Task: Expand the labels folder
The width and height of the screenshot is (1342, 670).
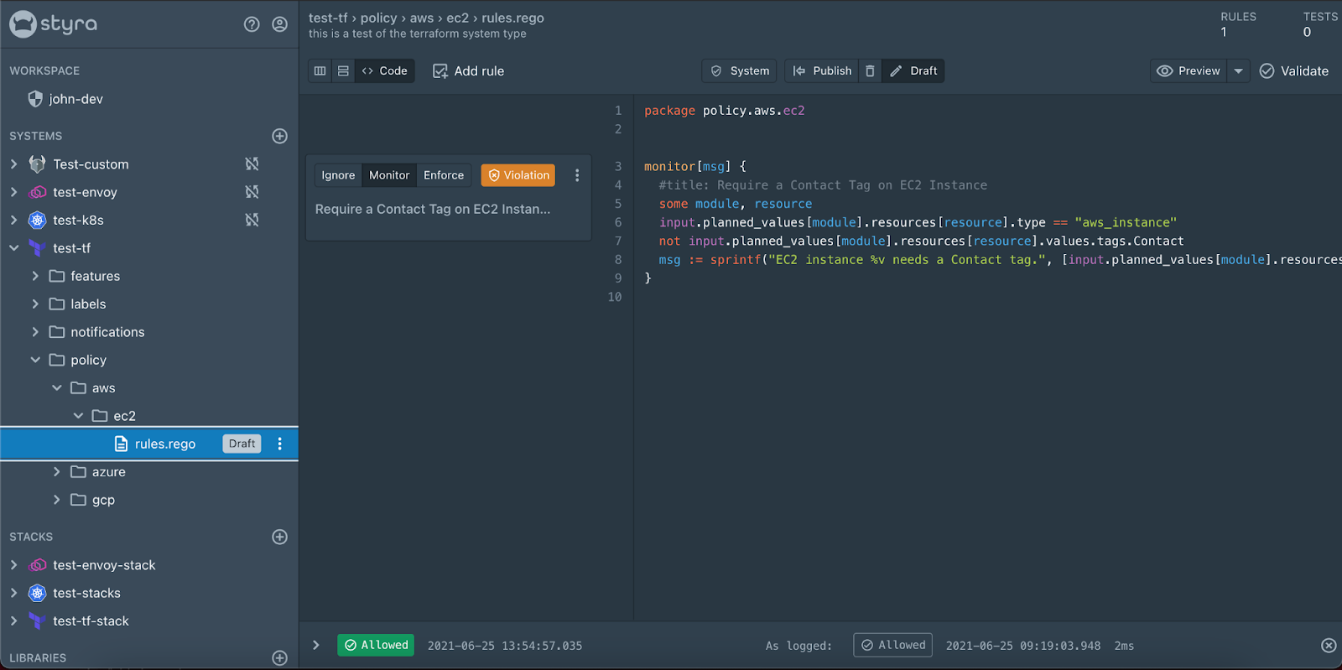Action: click(x=35, y=304)
